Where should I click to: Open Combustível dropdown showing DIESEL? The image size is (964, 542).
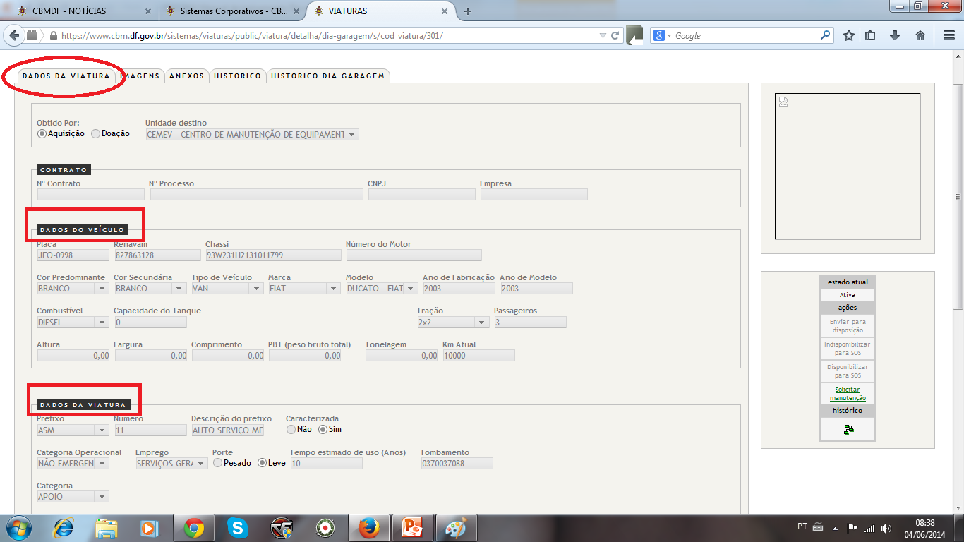point(73,323)
